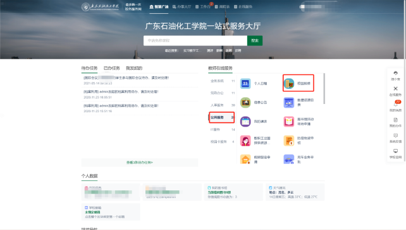Click the service list vertical scrollbar

coord(324,89)
